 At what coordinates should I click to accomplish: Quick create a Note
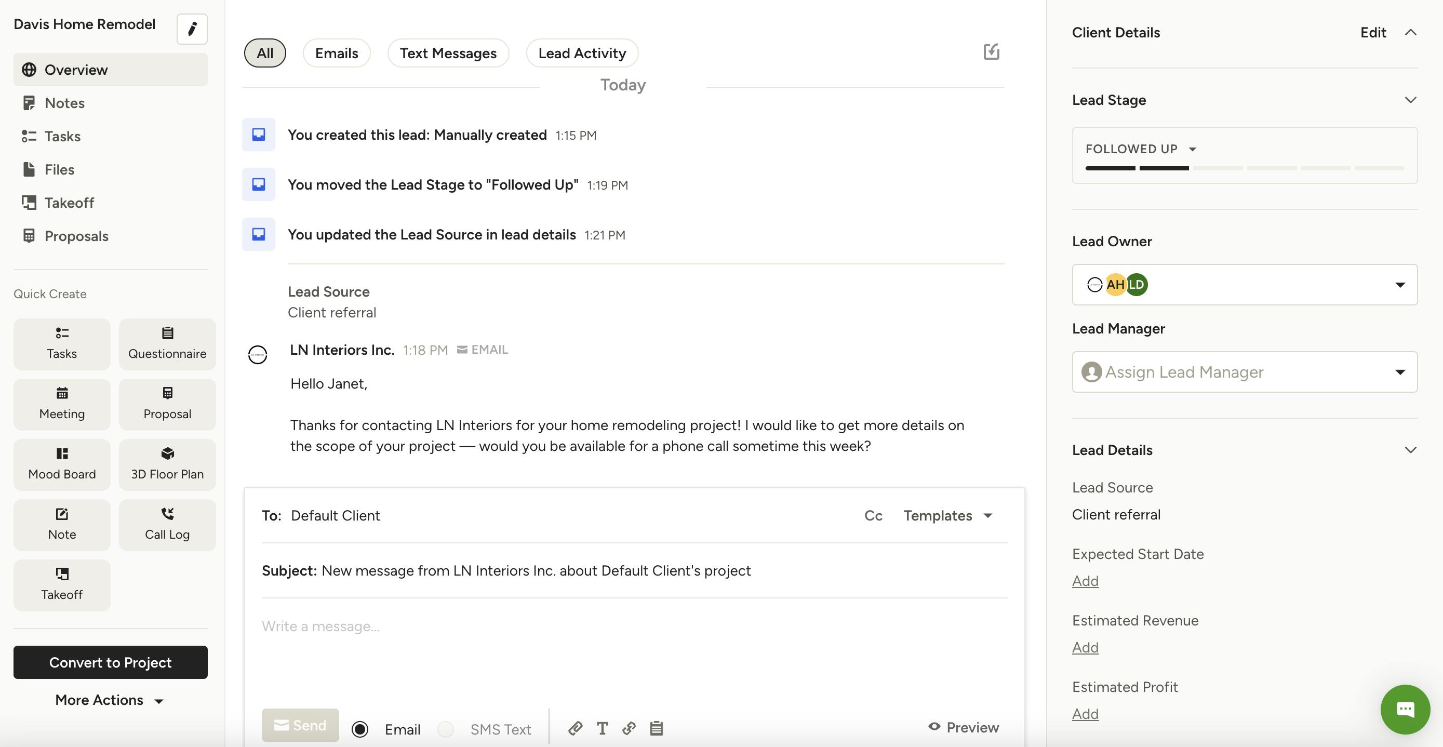pos(62,525)
